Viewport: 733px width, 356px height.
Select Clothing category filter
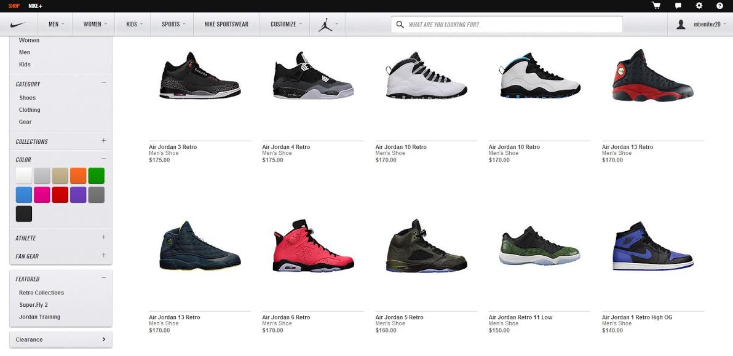[30, 110]
